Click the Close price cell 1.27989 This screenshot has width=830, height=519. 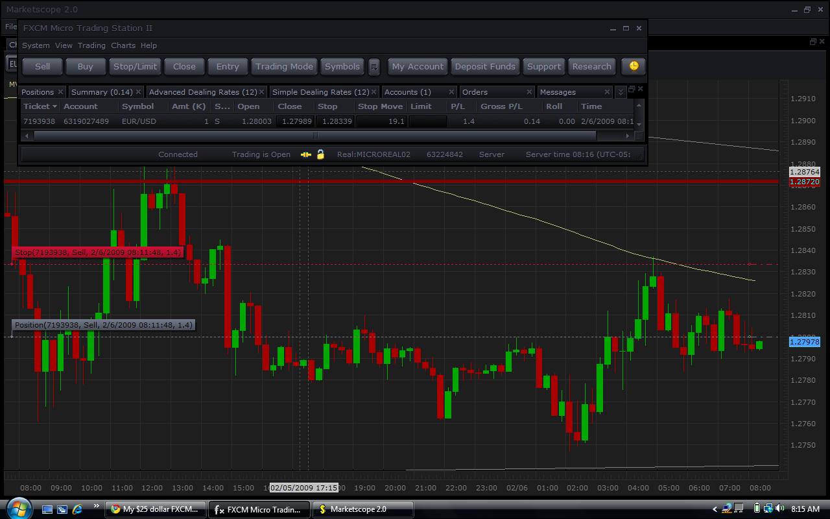pyautogui.click(x=296, y=121)
